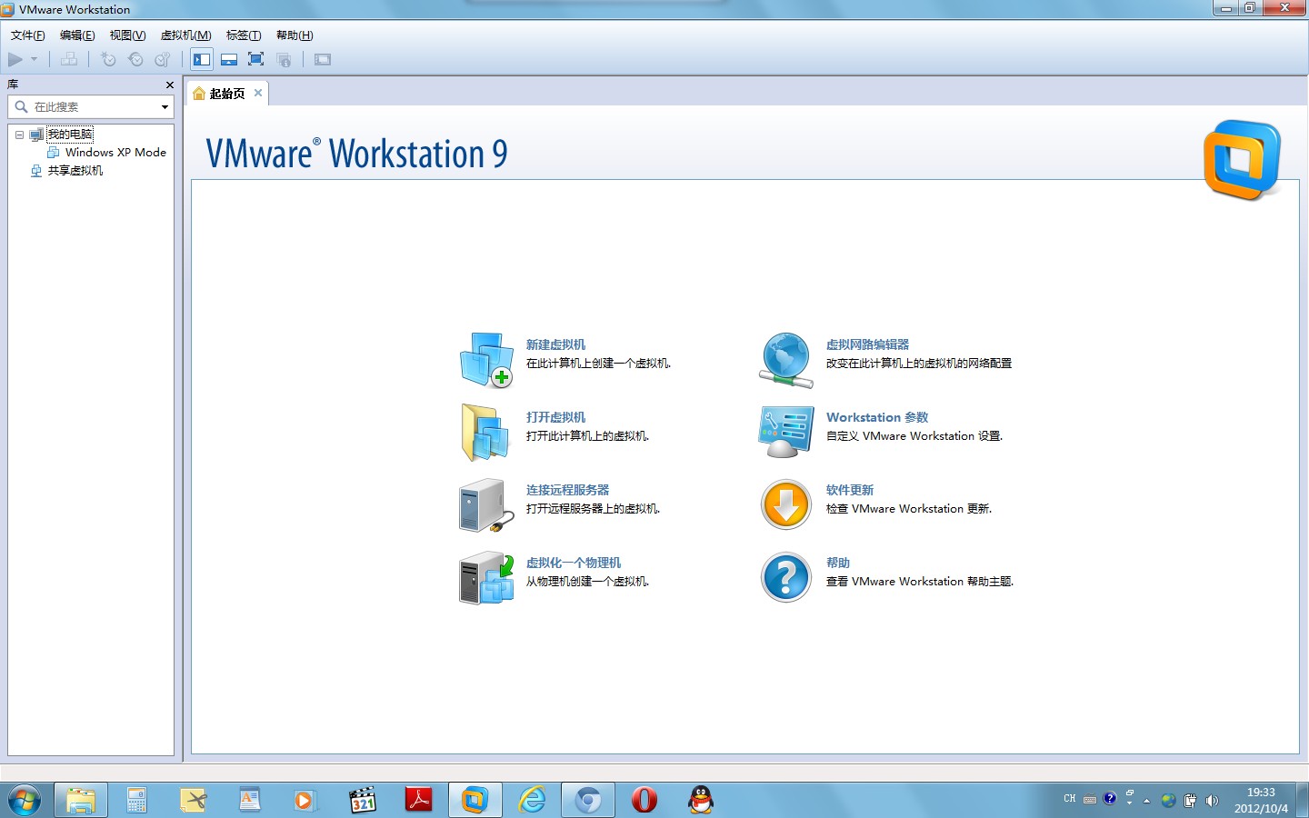This screenshot has width=1309, height=818.
Task: Click the 新建虚拟机 icon with green plus
Action: tap(486, 360)
